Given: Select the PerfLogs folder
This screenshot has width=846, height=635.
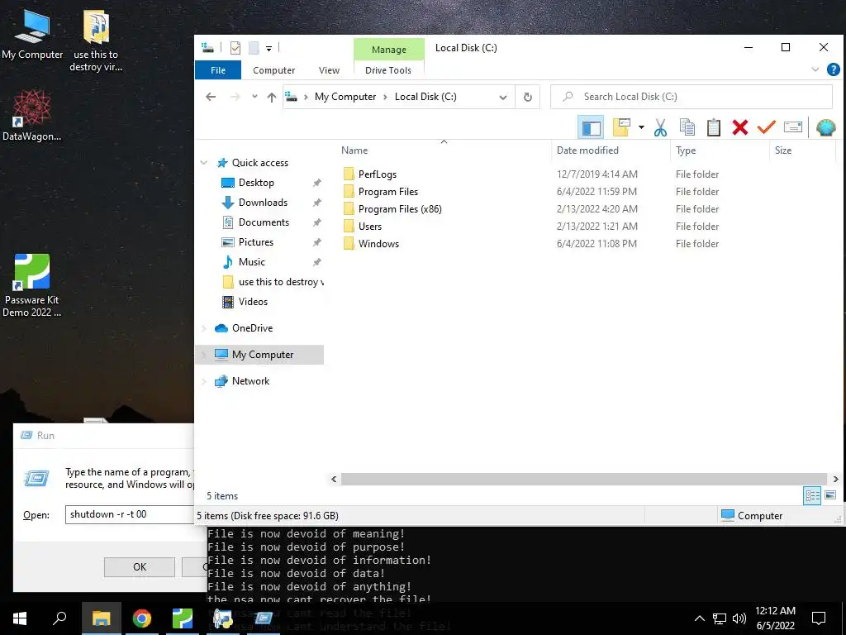Looking at the screenshot, I should pyautogui.click(x=377, y=174).
